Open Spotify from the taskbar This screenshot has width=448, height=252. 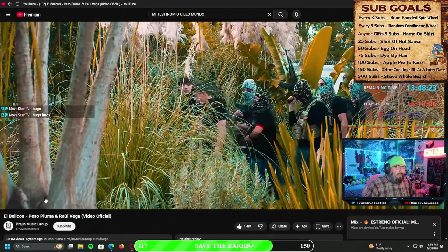pos(91,246)
